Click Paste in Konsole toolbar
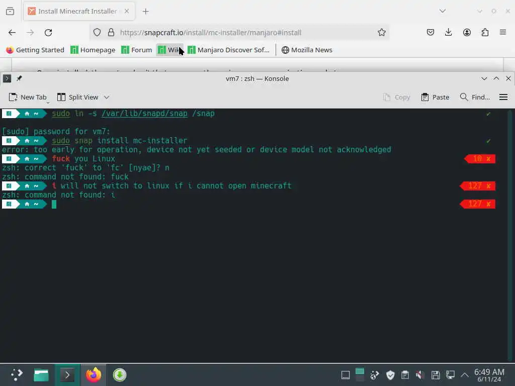 (435, 97)
